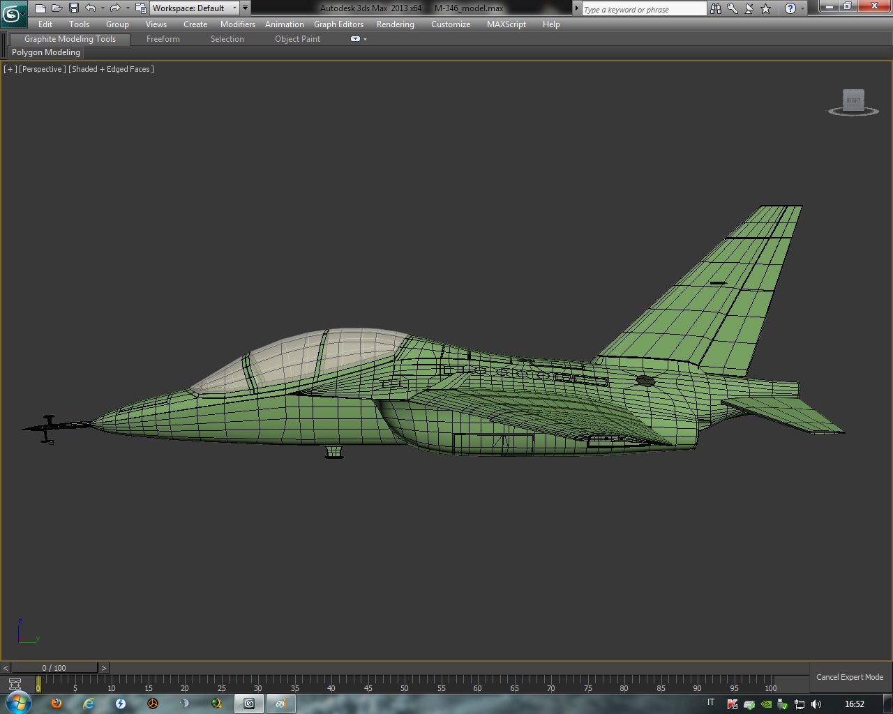This screenshot has width=893, height=714.
Task: Switch to the Freeform ribbon tab
Action: (163, 39)
